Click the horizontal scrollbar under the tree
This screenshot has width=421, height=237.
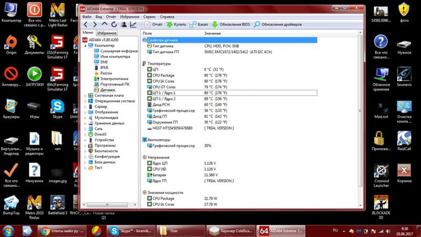pos(107,205)
